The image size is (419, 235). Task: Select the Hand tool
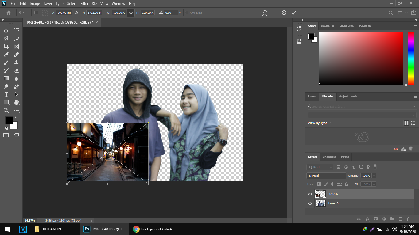[x=16, y=102]
